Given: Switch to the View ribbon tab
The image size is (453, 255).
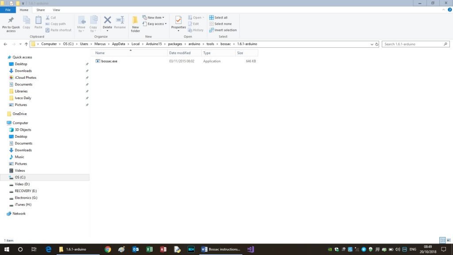Looking at the screenshot, I should point(56,10).
